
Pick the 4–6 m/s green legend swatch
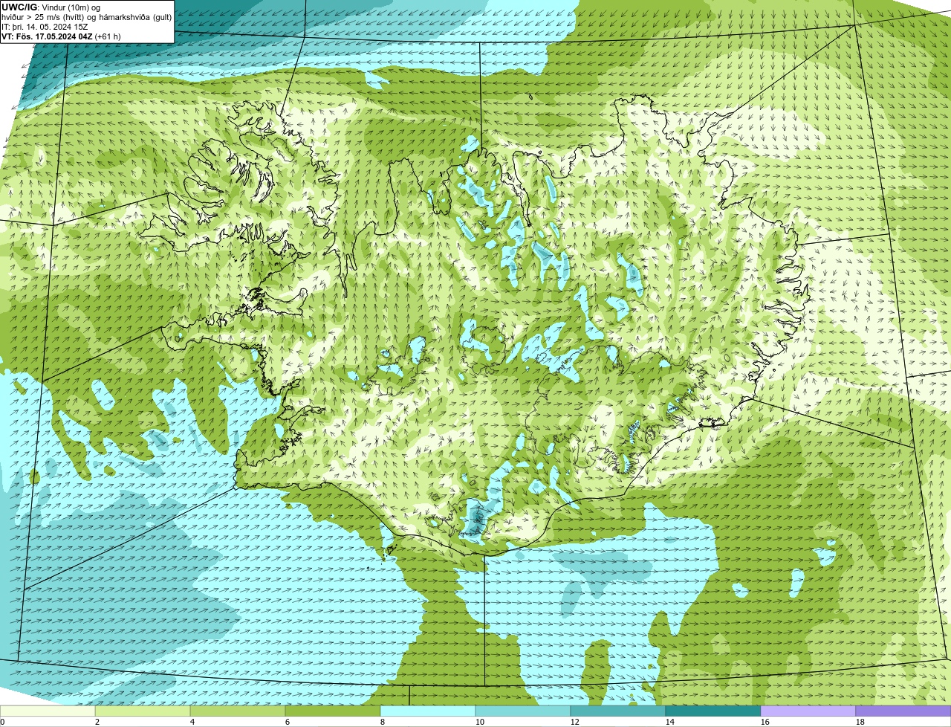click(238, 711)
